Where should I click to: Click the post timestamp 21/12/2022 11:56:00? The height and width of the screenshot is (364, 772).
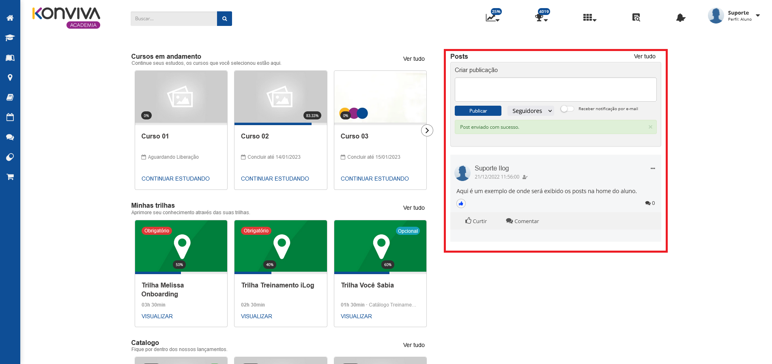(497, 177)
